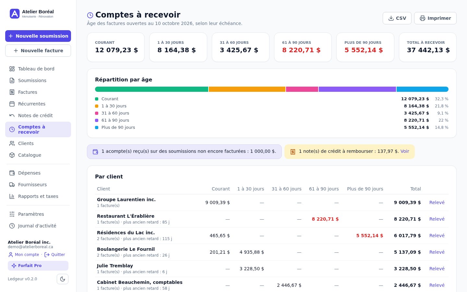Create a Nouvelle soumission
This screenshot has height=292, width=467.
point(38,36)
